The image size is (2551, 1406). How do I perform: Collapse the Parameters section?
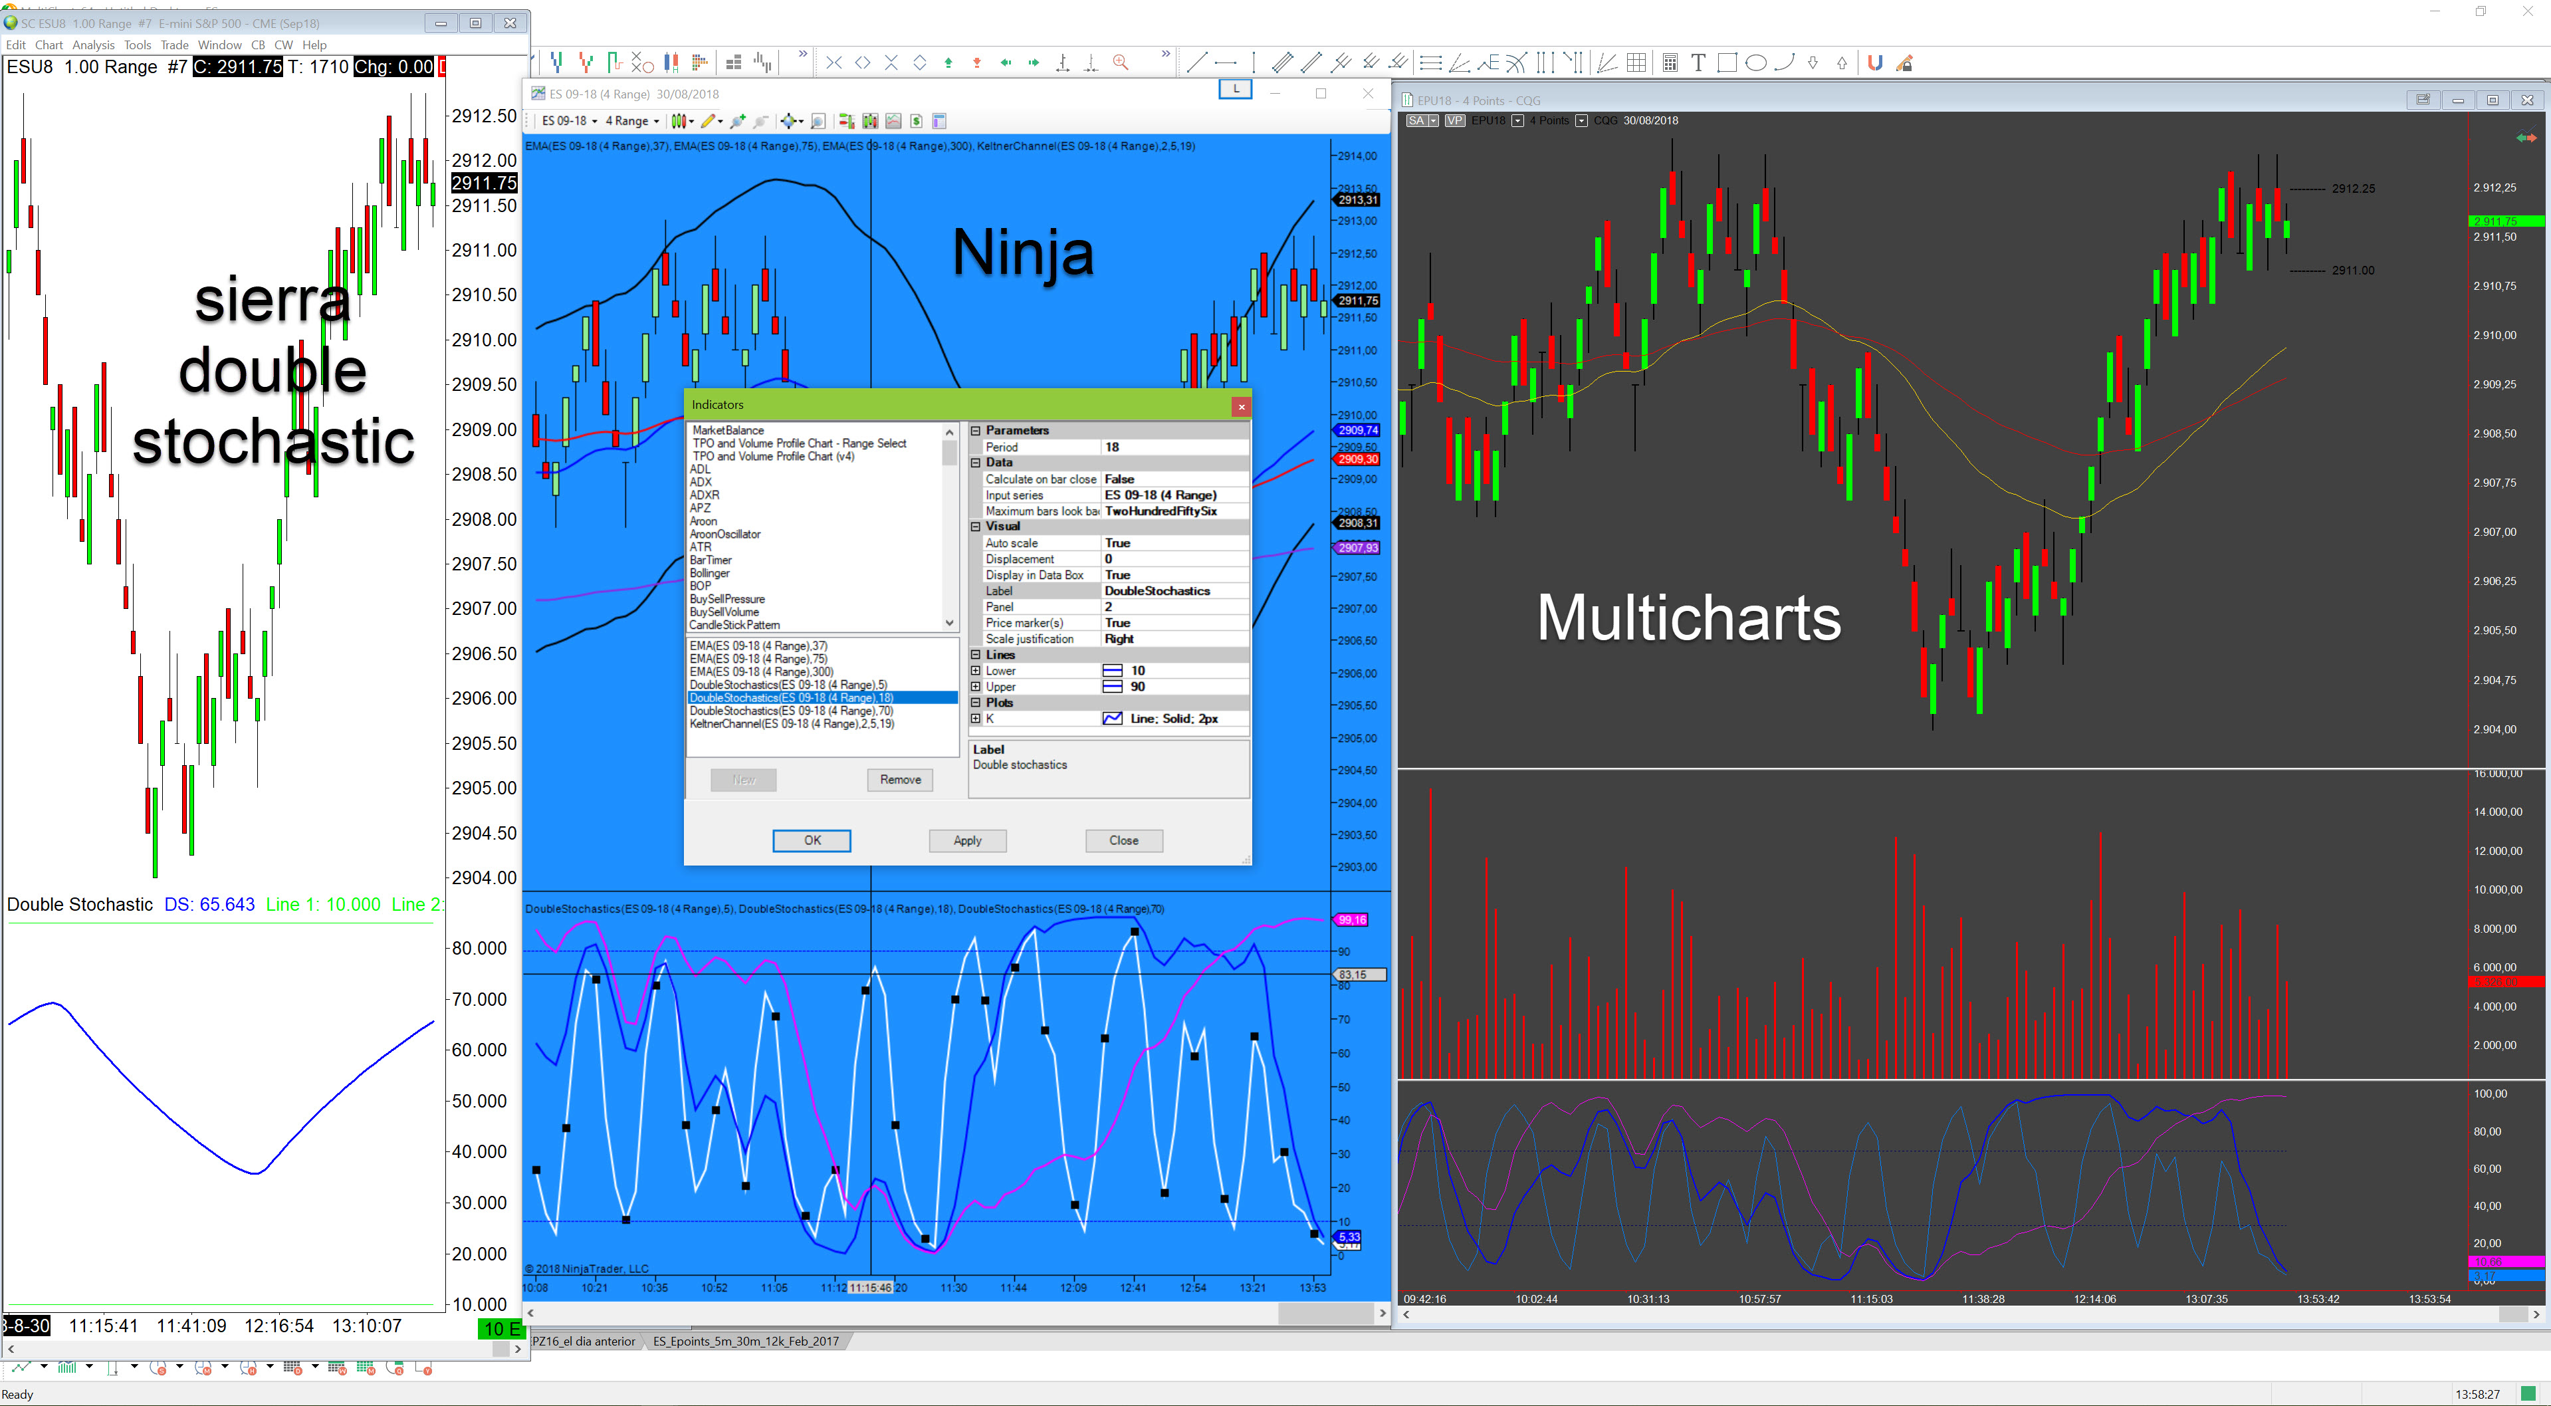click(976, 431)
